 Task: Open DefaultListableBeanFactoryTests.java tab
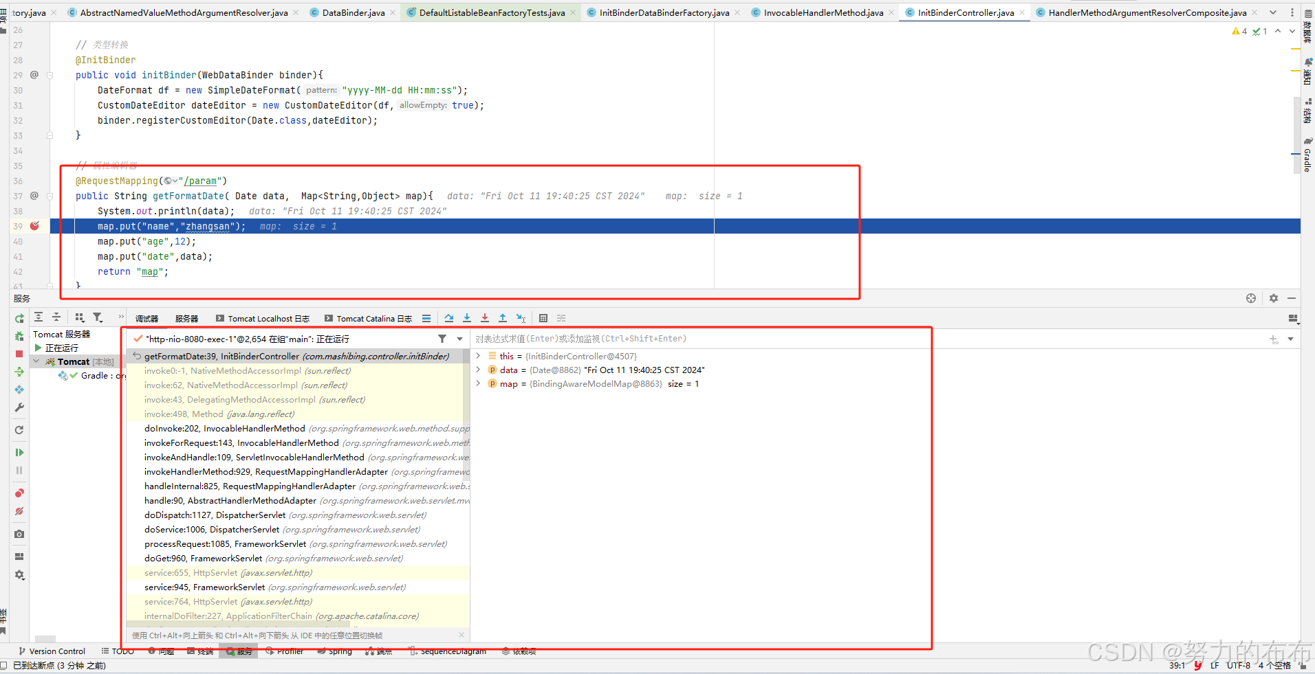click(492, 12)
